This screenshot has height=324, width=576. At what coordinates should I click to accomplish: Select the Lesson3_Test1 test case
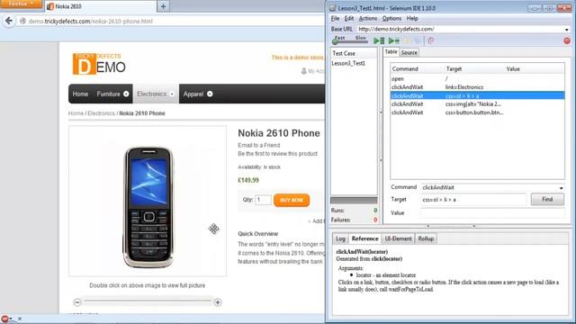348,63
